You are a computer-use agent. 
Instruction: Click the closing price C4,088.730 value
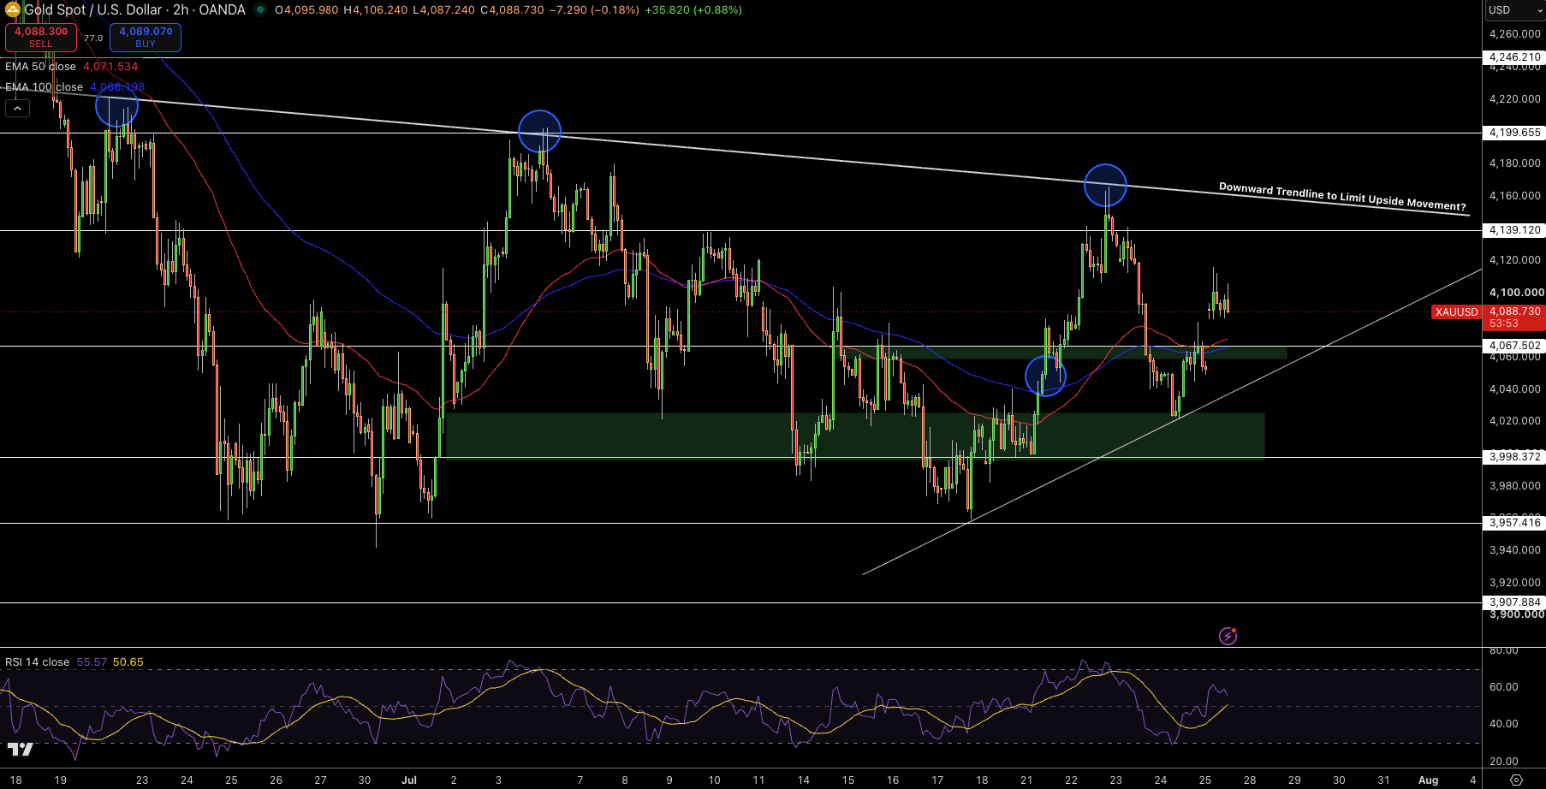(512, 10)
